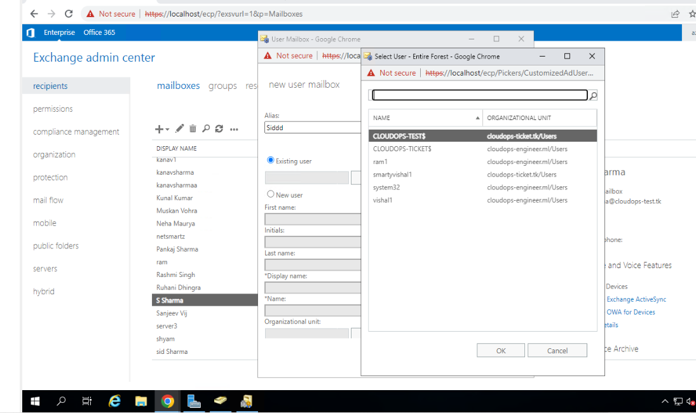The width and height of the screenshot is (696, 413).
Task: Click the Exchange ActiveSync link
Action: tap(636, 299)
